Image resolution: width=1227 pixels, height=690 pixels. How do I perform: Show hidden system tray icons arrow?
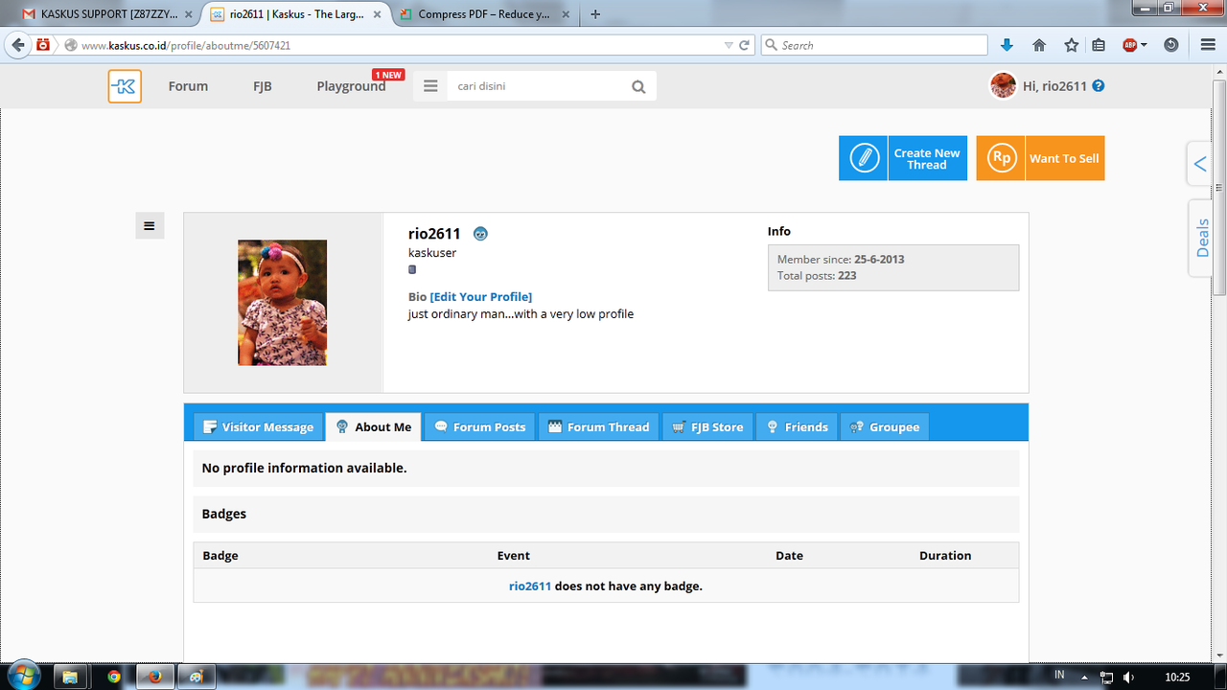point(1086,677)
